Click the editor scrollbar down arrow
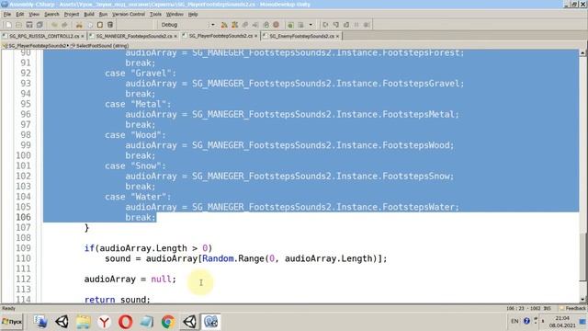 point(582,299)
